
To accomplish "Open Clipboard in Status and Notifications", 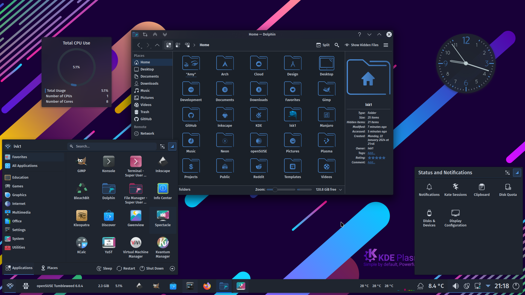I will tap(482, 190).
